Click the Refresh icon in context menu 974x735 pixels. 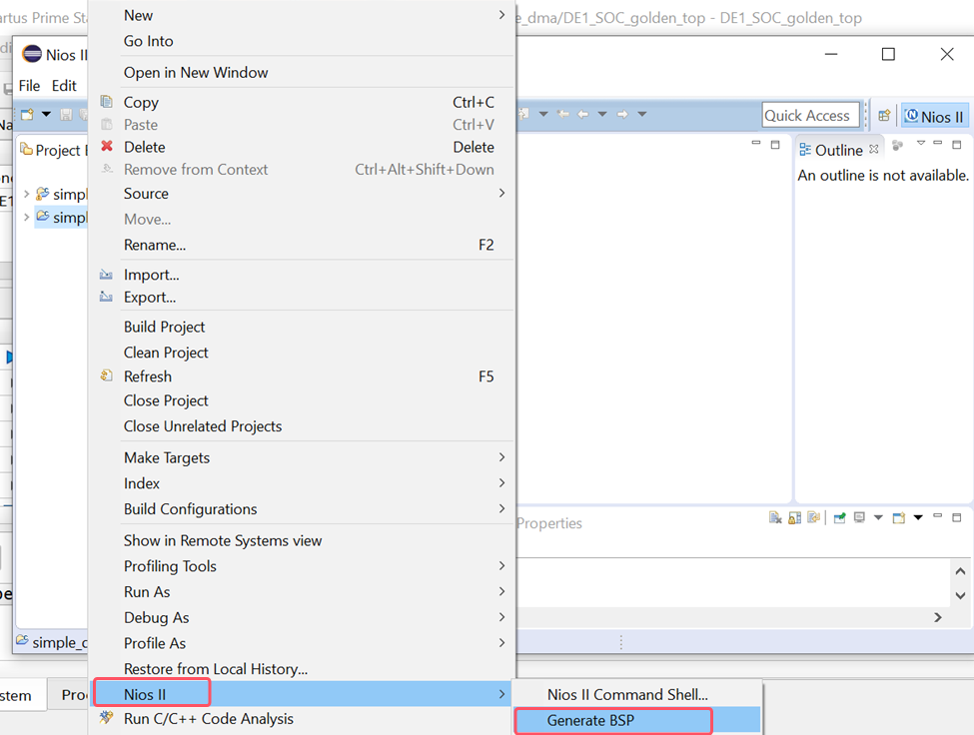[106, 375]
